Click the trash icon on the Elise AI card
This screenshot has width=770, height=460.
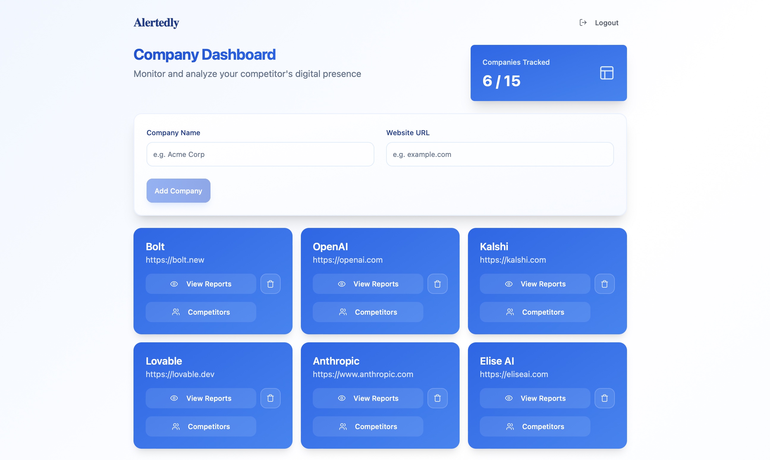(604, 398)
